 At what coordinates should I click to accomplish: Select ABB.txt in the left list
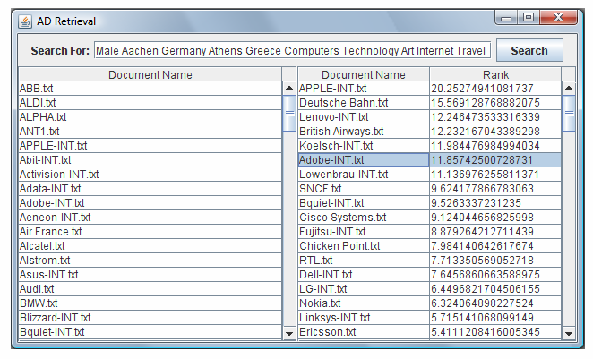point(150,89)
